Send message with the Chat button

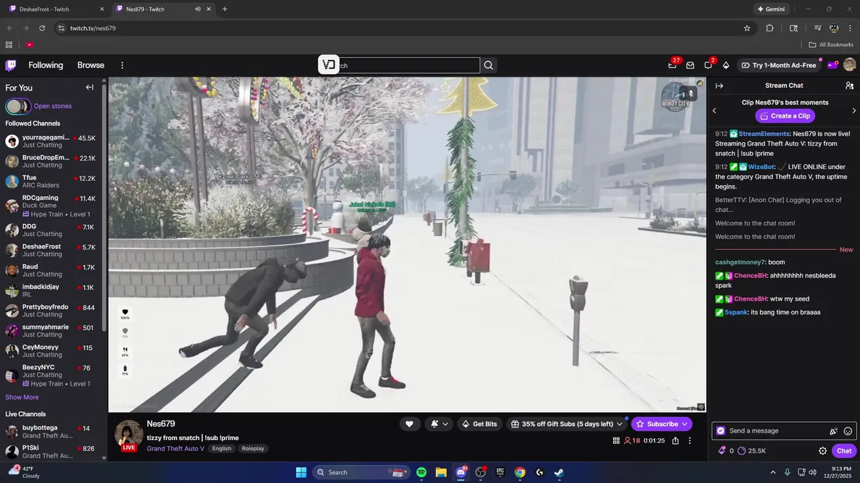click(845, 451)
